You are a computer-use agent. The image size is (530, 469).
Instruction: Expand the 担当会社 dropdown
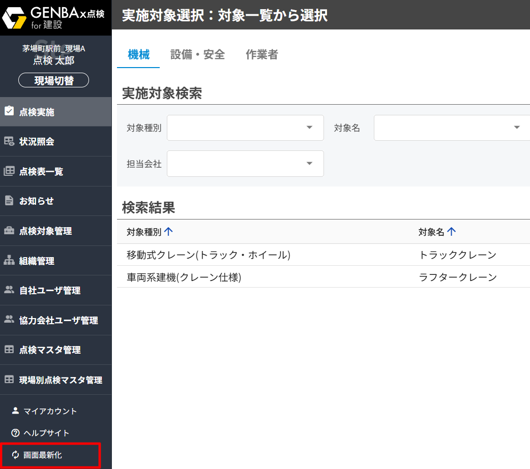(309, 163)
